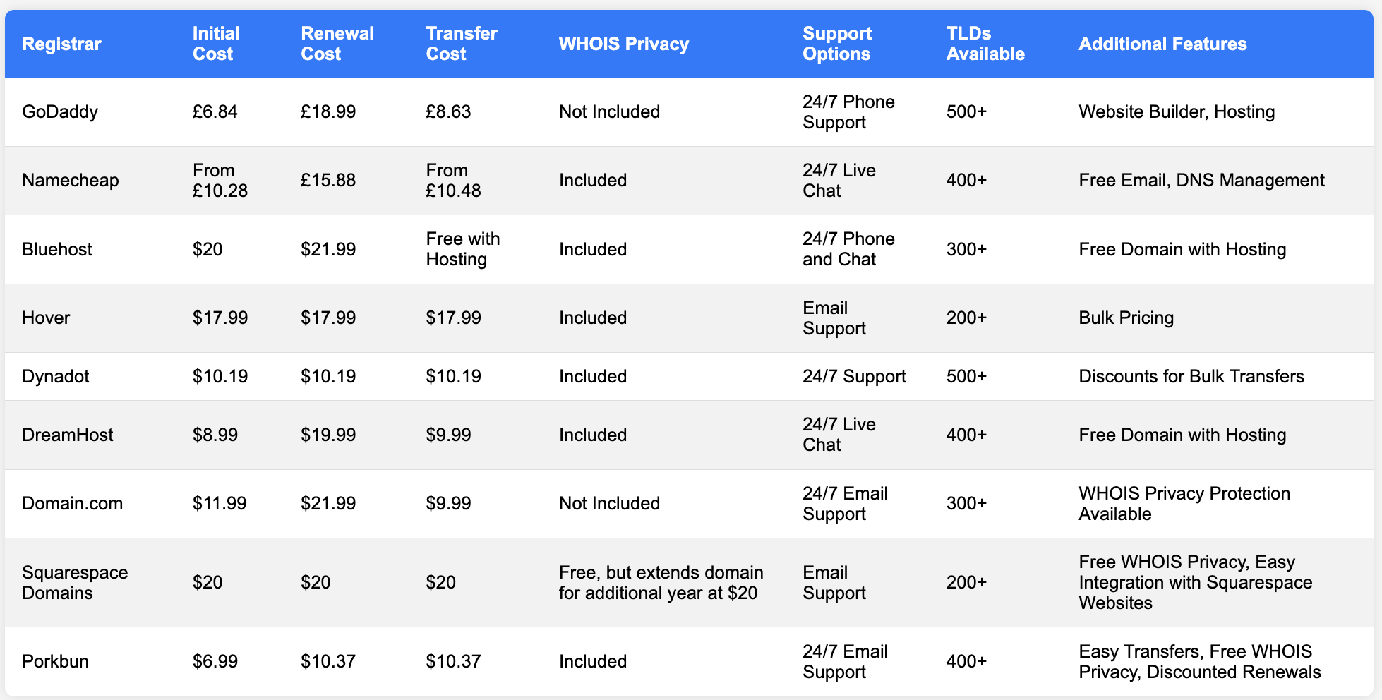The image size is (1382, 700).
Task: Click Porkbun's $6.99 initial cost
Action: click(x=215, y=661)
